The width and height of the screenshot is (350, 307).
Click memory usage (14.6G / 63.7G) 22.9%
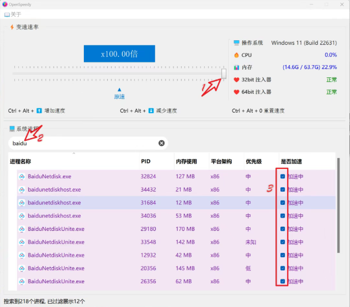click(310, 67)
